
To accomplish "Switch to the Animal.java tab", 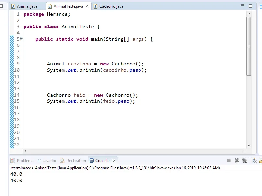I will click(x=27, y=6).
